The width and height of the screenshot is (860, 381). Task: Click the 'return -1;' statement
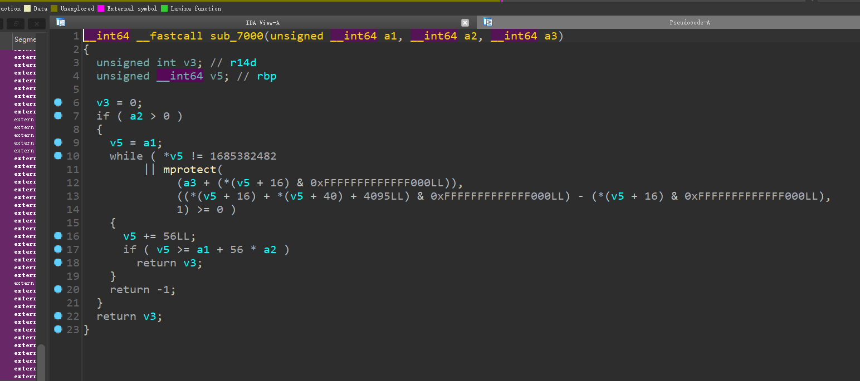[x=143, y=290]
